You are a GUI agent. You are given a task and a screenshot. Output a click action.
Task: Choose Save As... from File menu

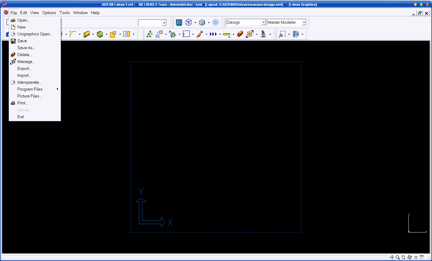[35, 48]
